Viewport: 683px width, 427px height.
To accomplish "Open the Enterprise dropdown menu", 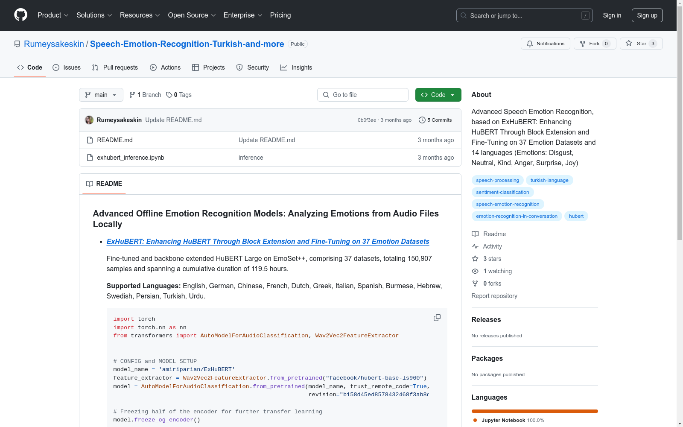I will [x=243, y=15].
